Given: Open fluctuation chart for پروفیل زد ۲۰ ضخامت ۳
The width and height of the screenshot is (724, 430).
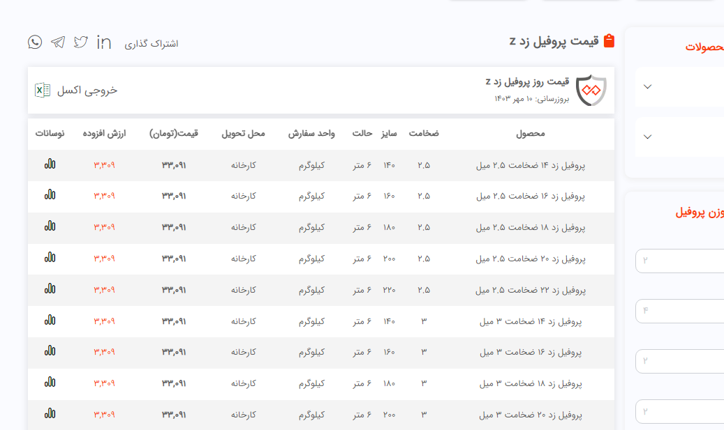Looking at the screenshot, I should [50, 414].
